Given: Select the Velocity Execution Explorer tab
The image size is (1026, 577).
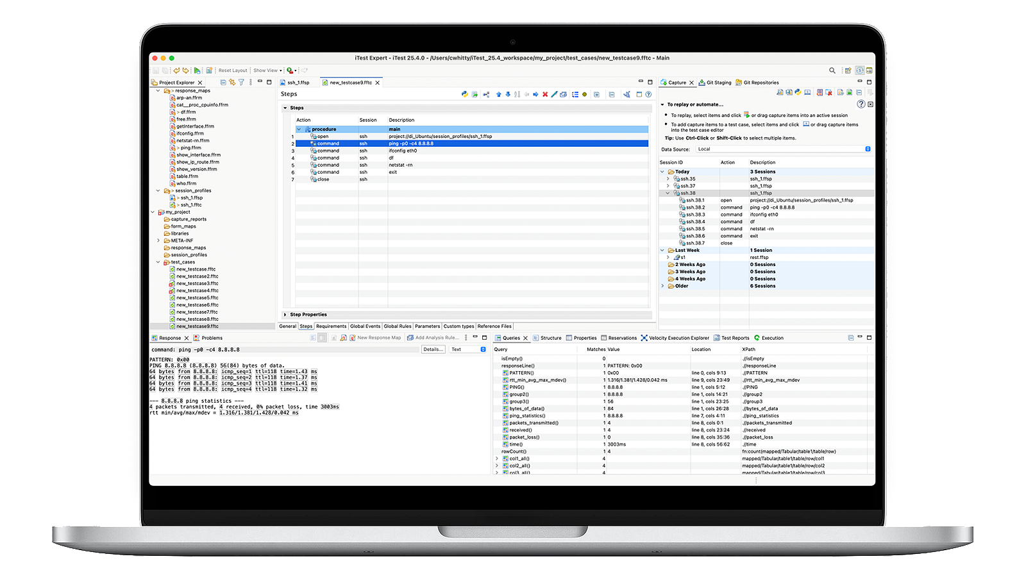Looking at the screenshot, I should (675, 338).
